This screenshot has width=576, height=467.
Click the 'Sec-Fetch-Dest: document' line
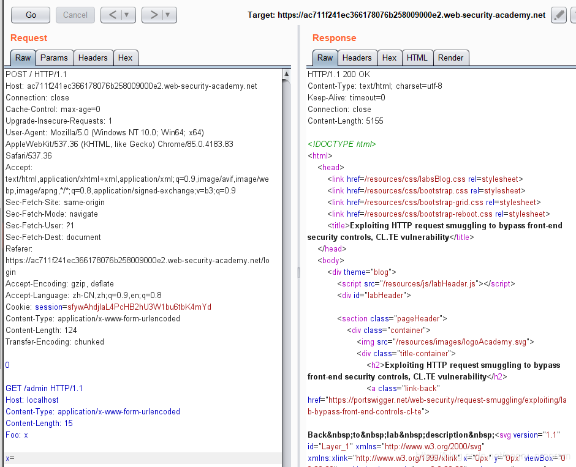53,237
